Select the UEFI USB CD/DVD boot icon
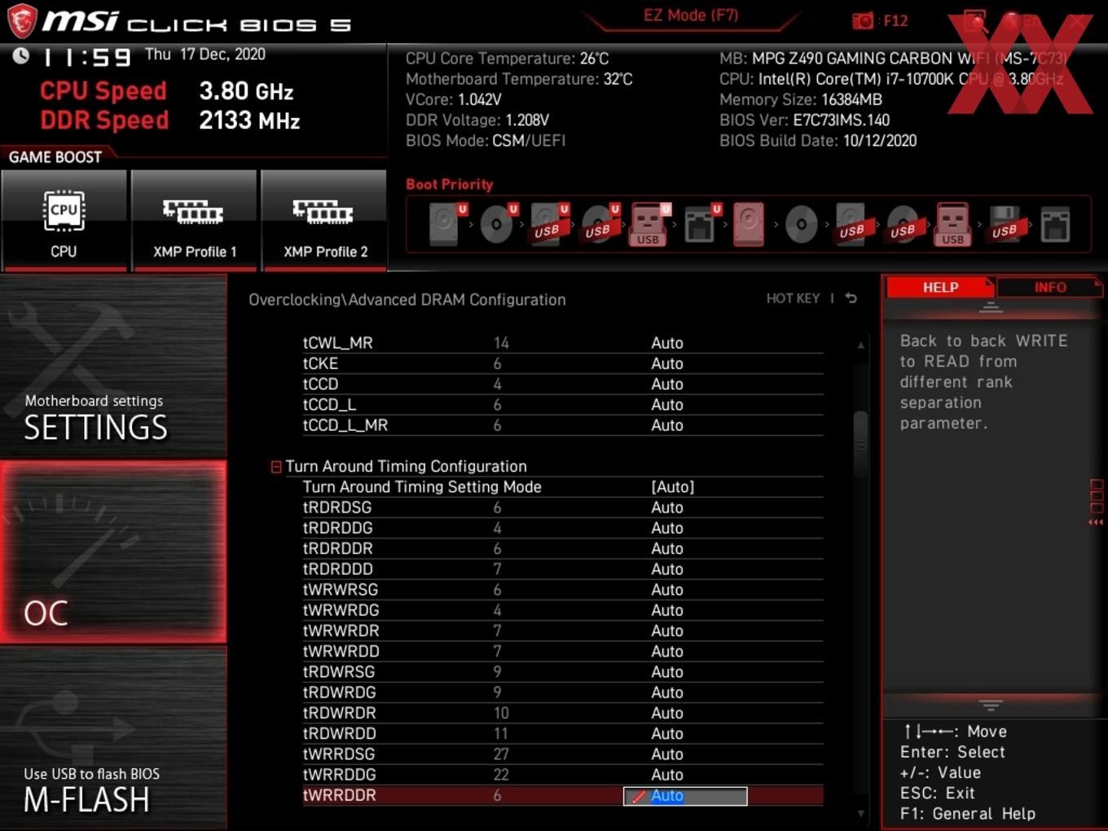 [x=600, y=224]
